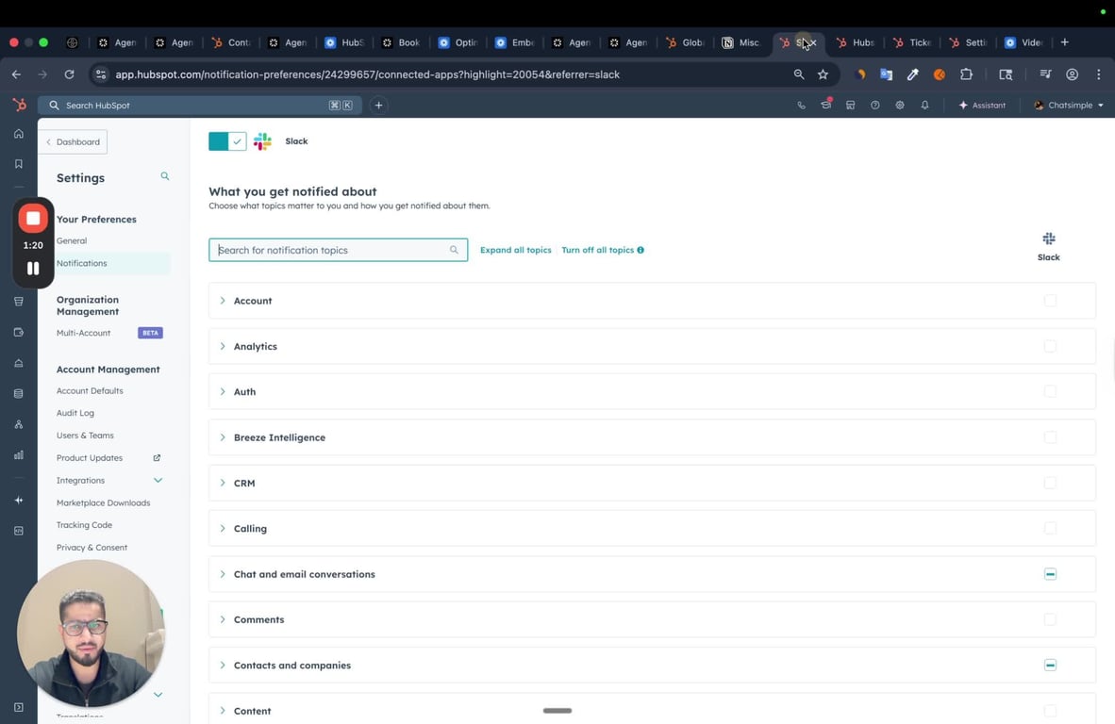Viewport: 1115px width, 724px height.
Task: Open the Breeze sparkle icon in sidebar
Action: 19,501
